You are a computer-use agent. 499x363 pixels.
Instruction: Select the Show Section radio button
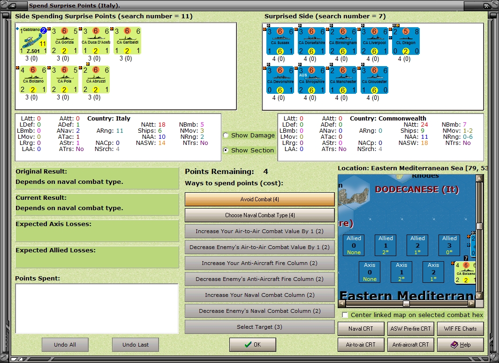[x=226, y=150]
